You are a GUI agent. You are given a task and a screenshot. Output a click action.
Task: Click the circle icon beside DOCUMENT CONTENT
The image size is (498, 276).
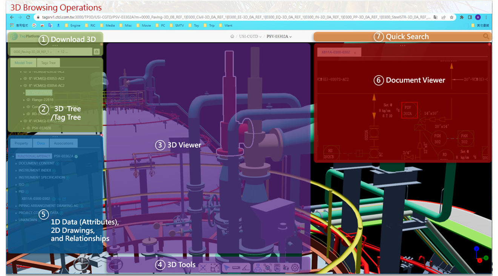coord(57,164)
